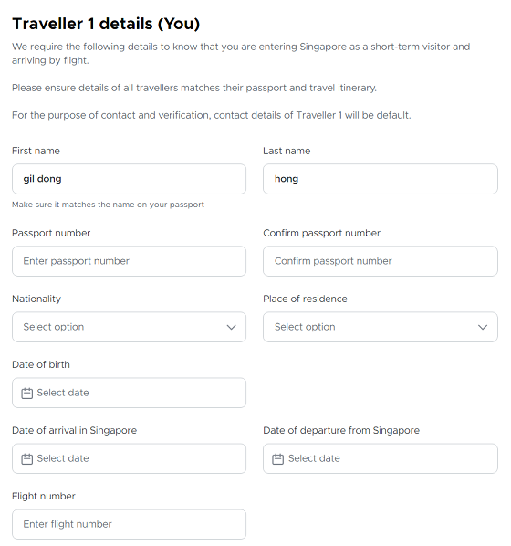Click the Date of birth calendar icon

pyautogui.click(x=26, y=394)
